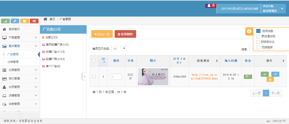Expand 图片管理 sidebar menu
The width and height of the screenshot is (289, 124).
click(x=20, y=46)
